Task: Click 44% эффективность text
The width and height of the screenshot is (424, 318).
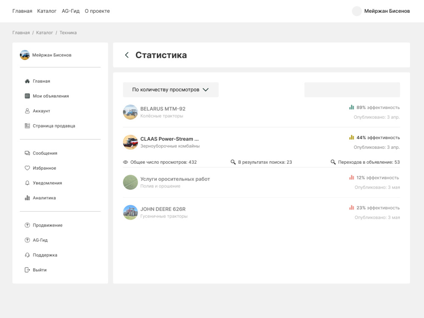Action: (x=378, y=138)
